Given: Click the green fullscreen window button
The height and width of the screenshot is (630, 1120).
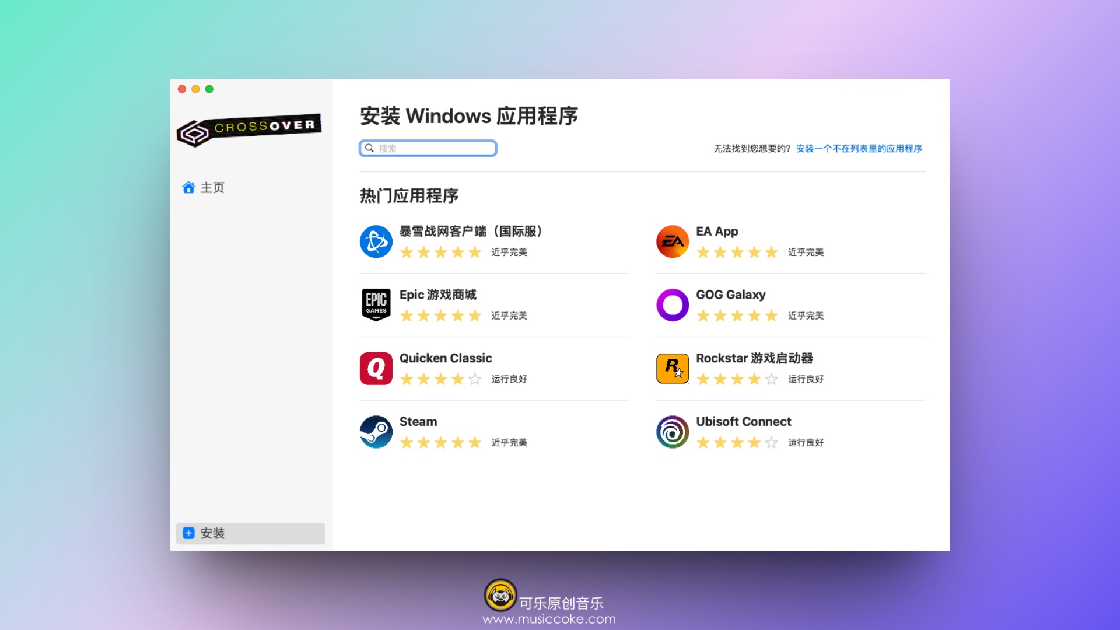Looking at the screenshot, I should [x=209, y=89].
